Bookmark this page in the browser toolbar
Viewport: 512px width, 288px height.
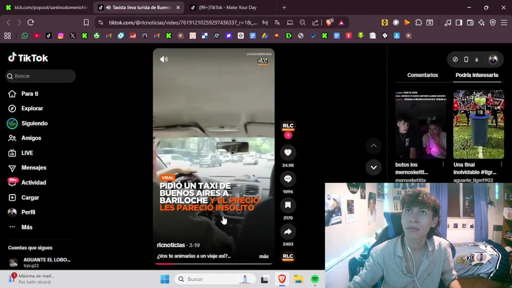(x=86, y=23)
